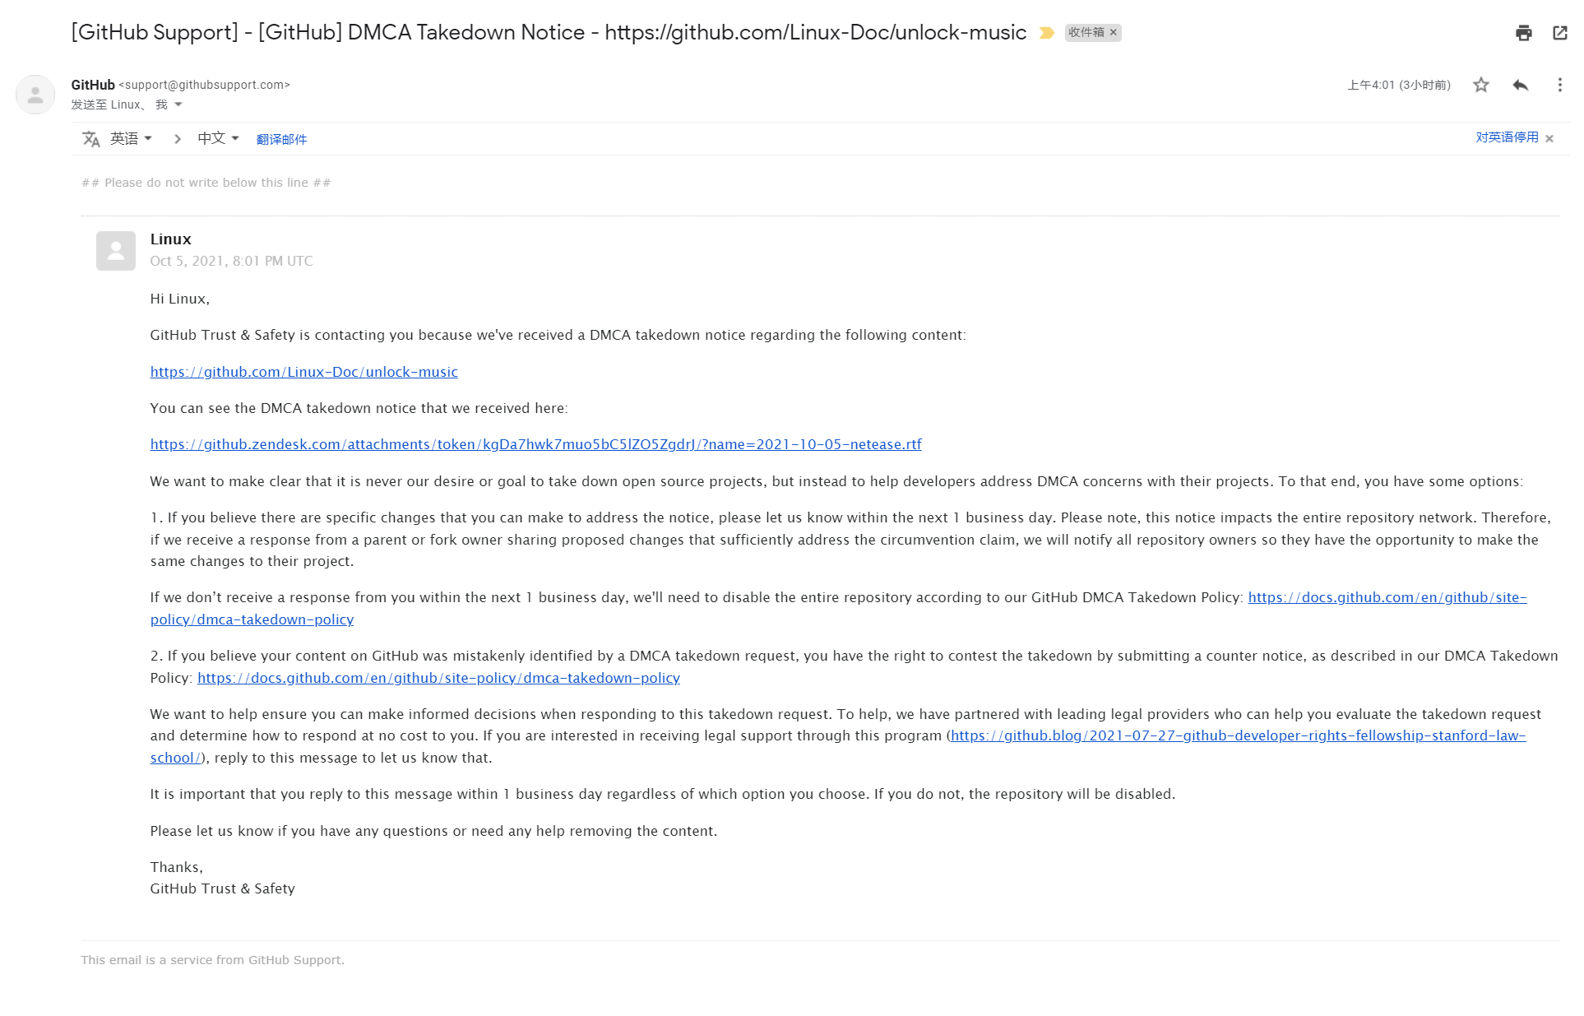The height and width of the screenshot is (1016, 1584).
Task: Reply using the arrow icon
Action: [1520, 85]
